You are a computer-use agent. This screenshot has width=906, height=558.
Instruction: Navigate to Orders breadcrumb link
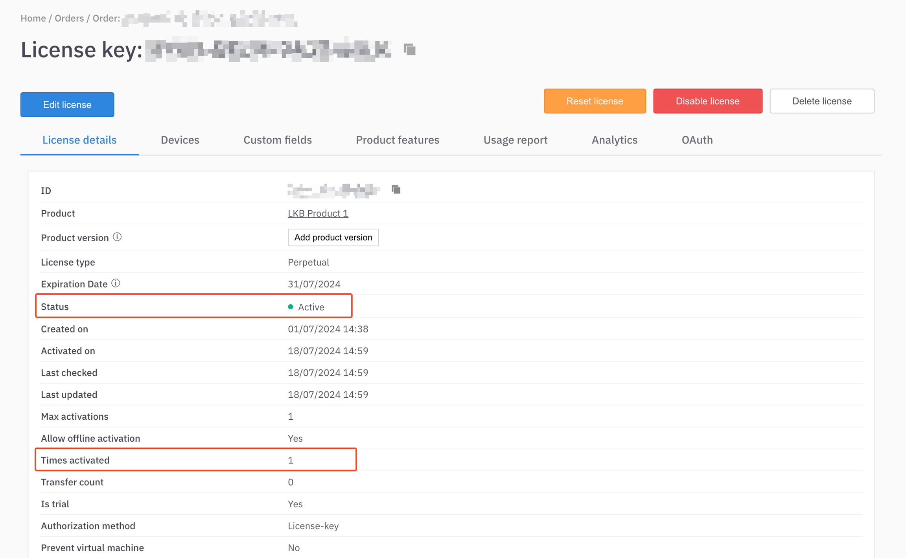tap(69, 18)
